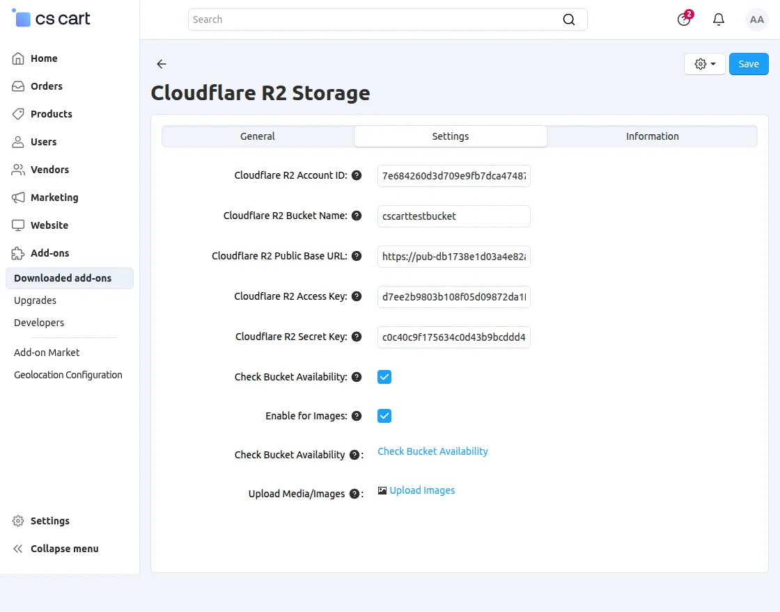Open the Upgrades submenu item
780x612 pixels.
click(x=35, y=300)
